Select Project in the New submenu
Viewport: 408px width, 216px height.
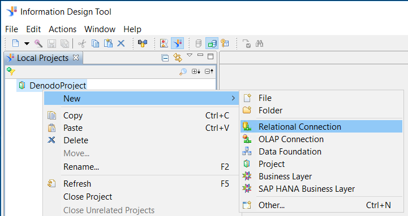click(x=321, y=164)
